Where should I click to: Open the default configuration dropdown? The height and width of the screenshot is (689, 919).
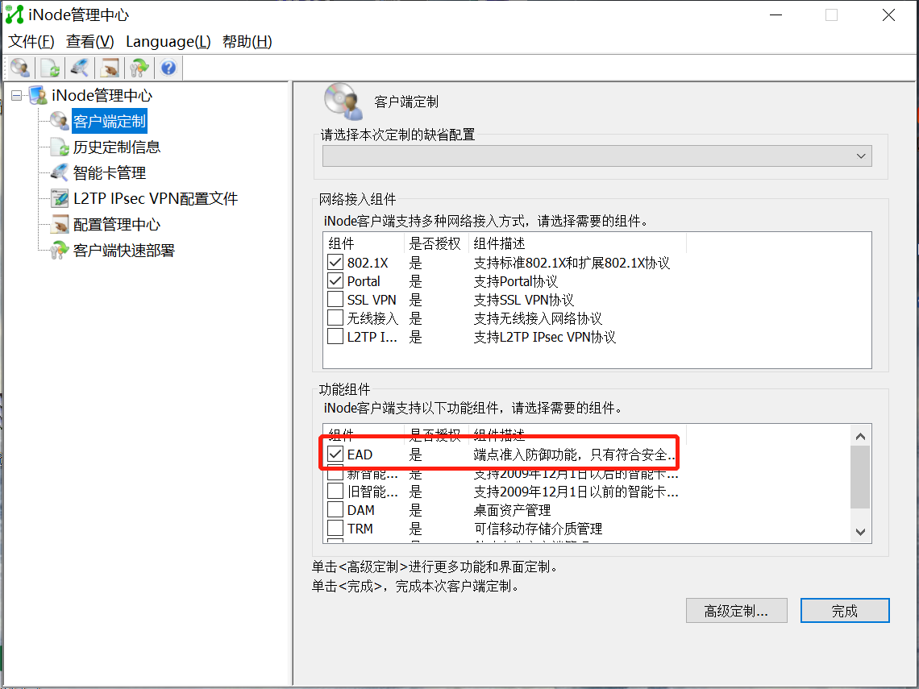pyautogui.click(x=597, y=156)
